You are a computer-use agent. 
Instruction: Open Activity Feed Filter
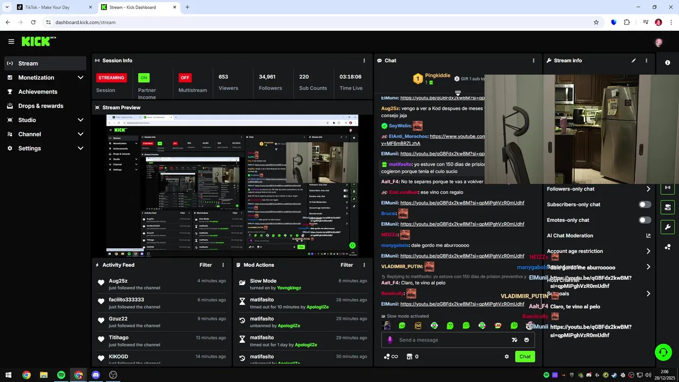[206, 265]
